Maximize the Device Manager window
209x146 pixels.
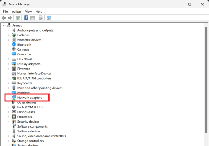coord(190,4)
